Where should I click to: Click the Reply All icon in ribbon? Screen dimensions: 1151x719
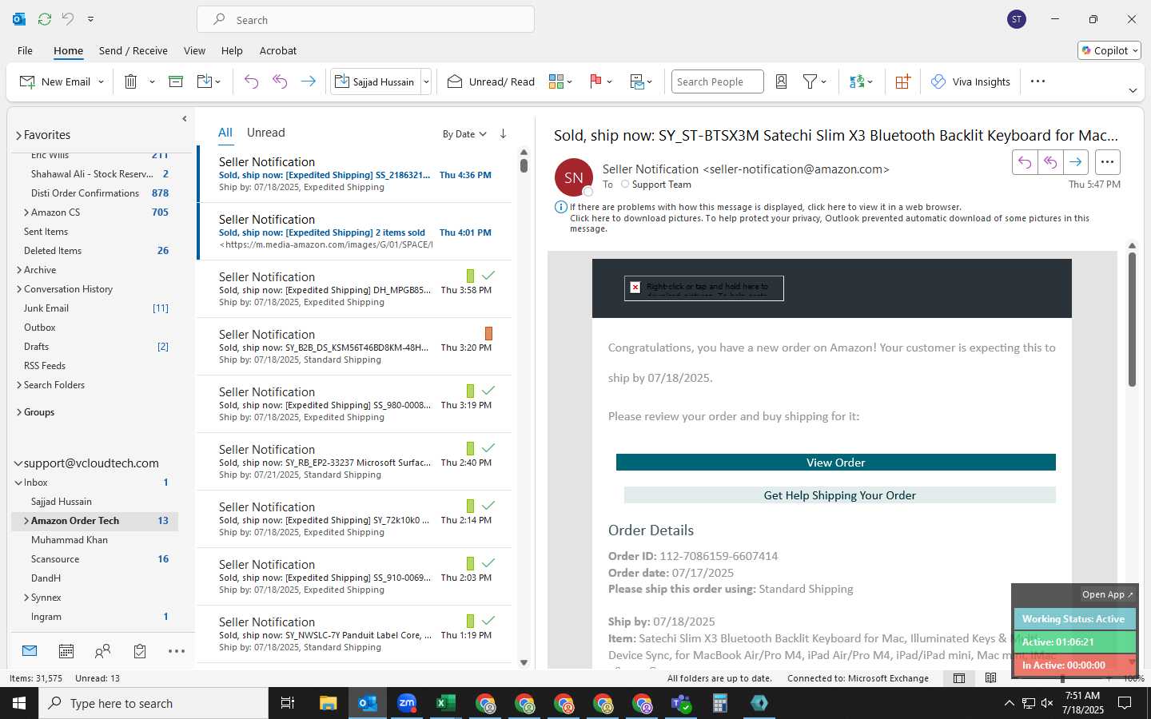(280, 81)
